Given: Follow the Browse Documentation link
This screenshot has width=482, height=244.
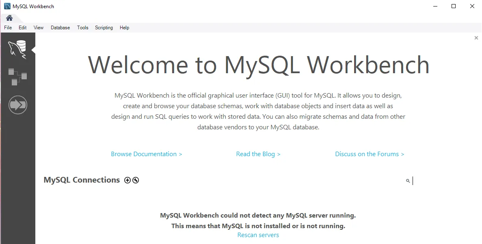Looking at the screenshot, I should coord(147,154).
